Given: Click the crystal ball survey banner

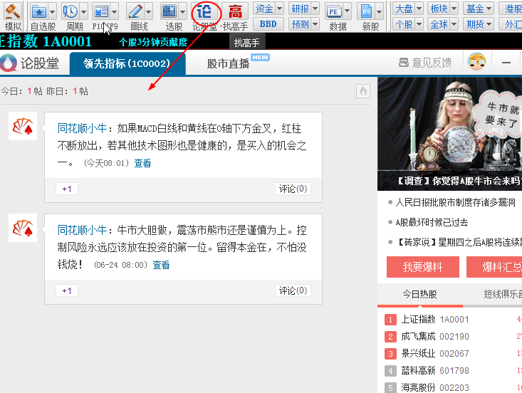Looking at the screenshot, I should [449, 134].
